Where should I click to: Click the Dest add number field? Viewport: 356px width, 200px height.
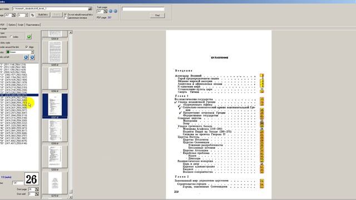(31, 194)
